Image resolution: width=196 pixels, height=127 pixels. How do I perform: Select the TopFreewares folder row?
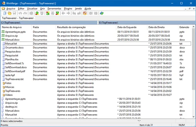(96, 91)
